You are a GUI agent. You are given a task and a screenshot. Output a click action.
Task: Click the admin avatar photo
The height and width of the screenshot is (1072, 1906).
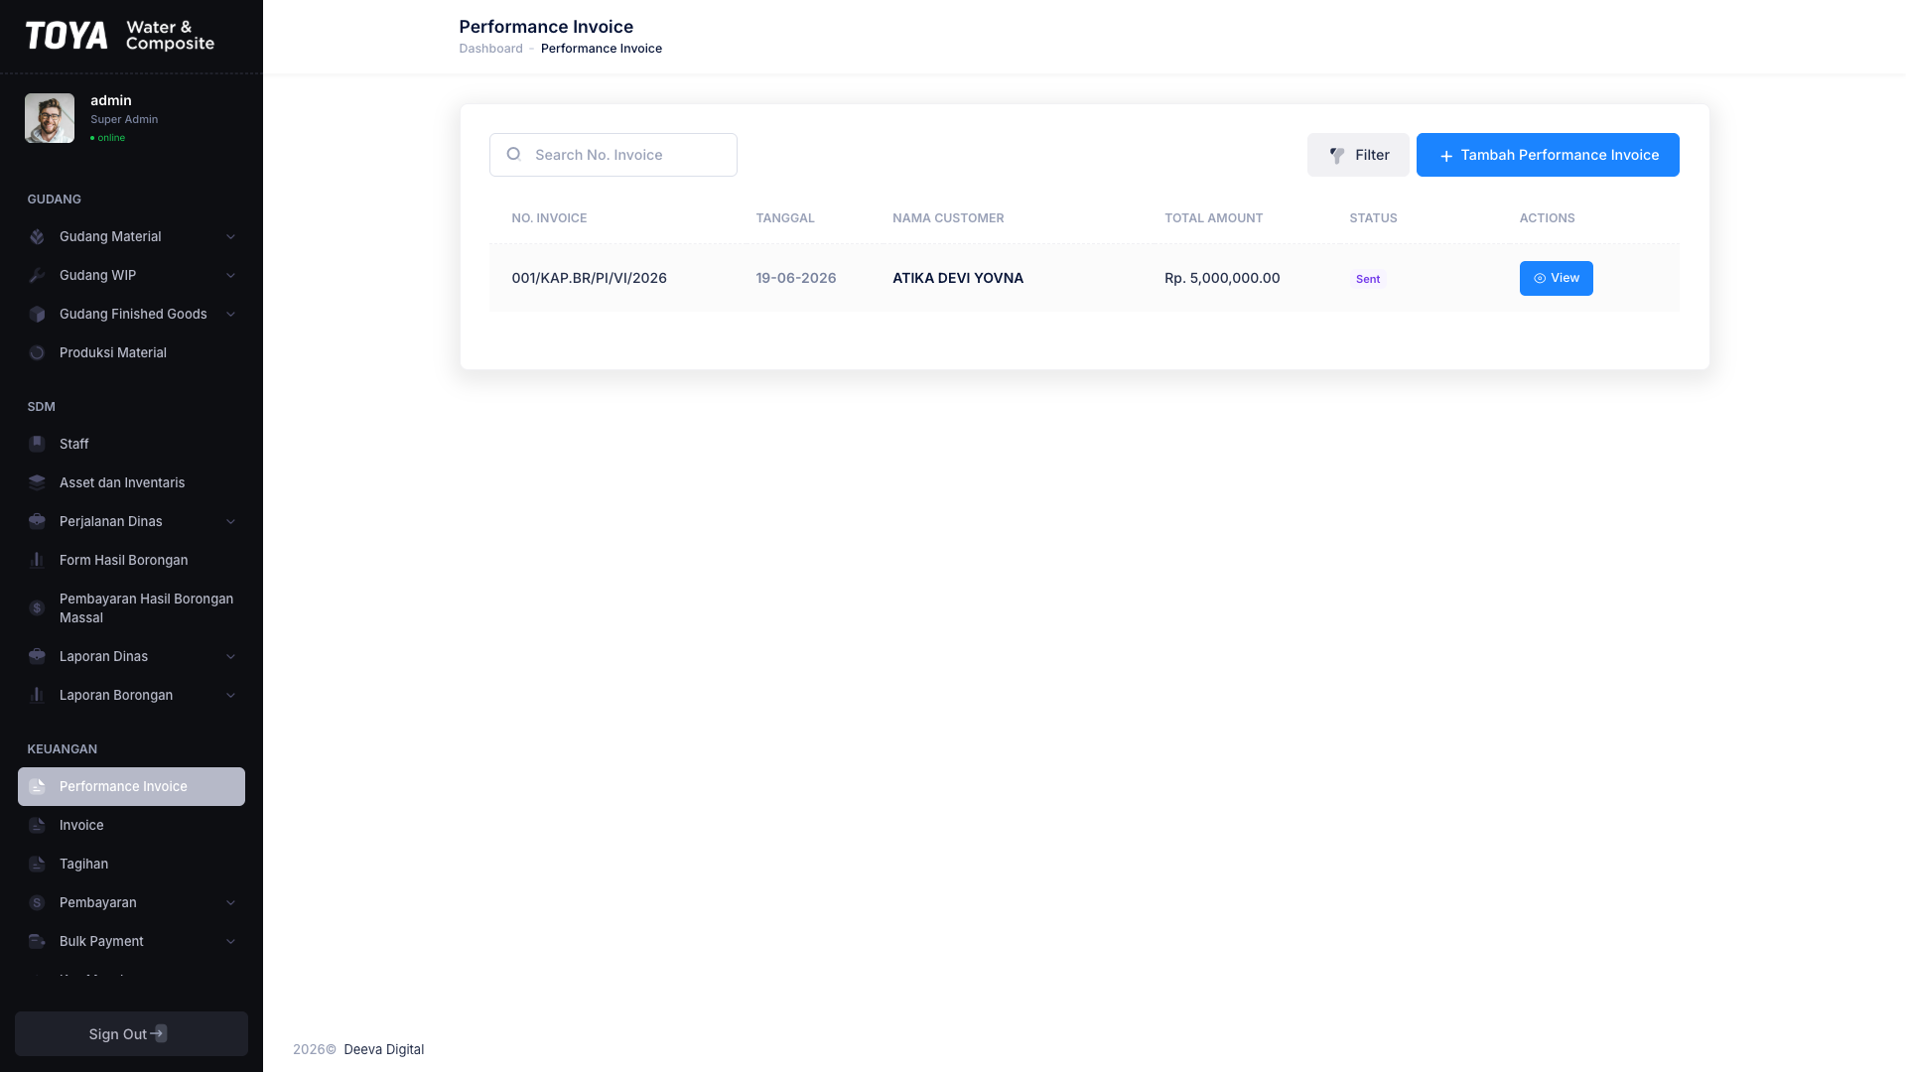pos(50,118)
